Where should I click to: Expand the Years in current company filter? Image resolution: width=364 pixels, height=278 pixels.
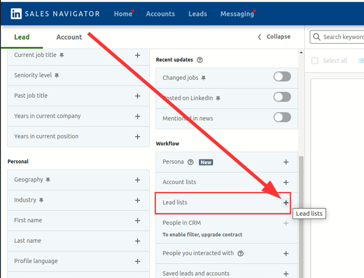point(138,116)
